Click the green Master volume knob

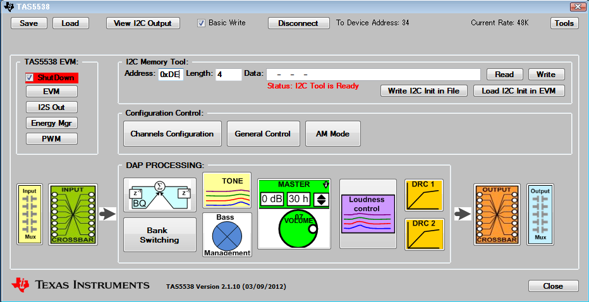[298, 229]
